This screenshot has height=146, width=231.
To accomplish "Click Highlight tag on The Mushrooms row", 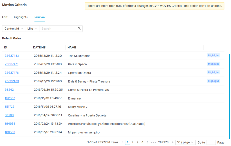I will click(x=213, y=55).
